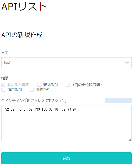Toggle the 読み取り専用 checkbox

pos(3,85)
